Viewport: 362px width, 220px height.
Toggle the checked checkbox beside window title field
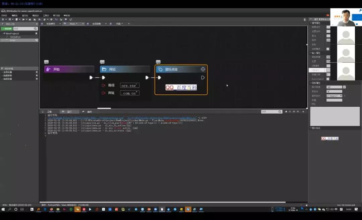click(x=344, y=87)
